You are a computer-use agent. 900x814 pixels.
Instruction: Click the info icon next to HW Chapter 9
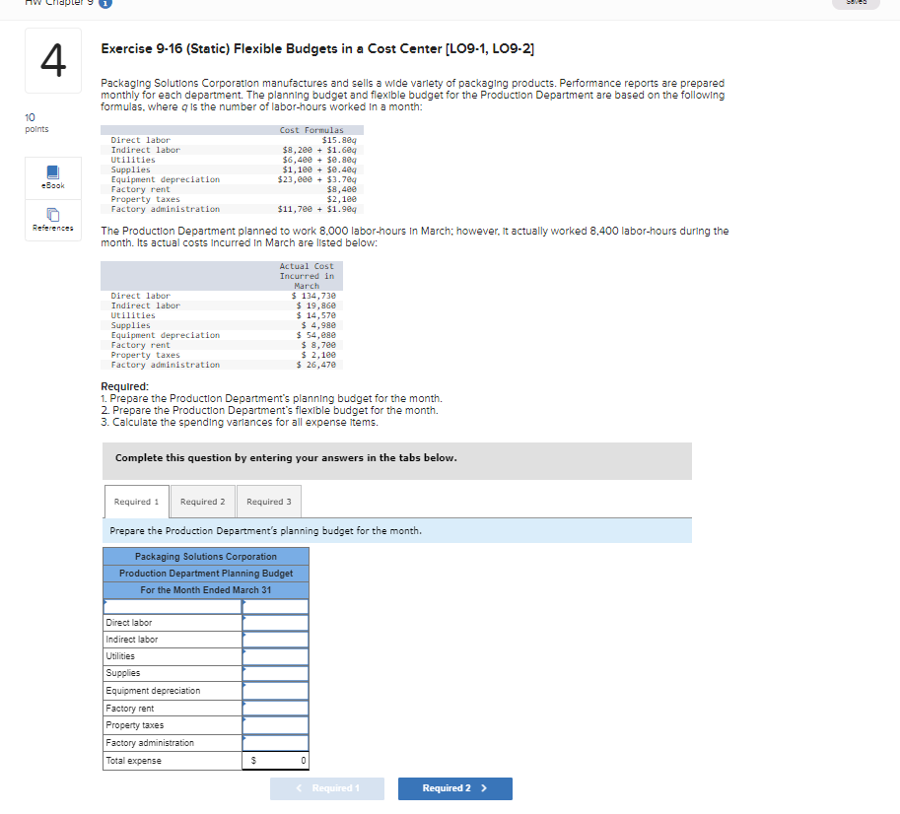point(104,5)
